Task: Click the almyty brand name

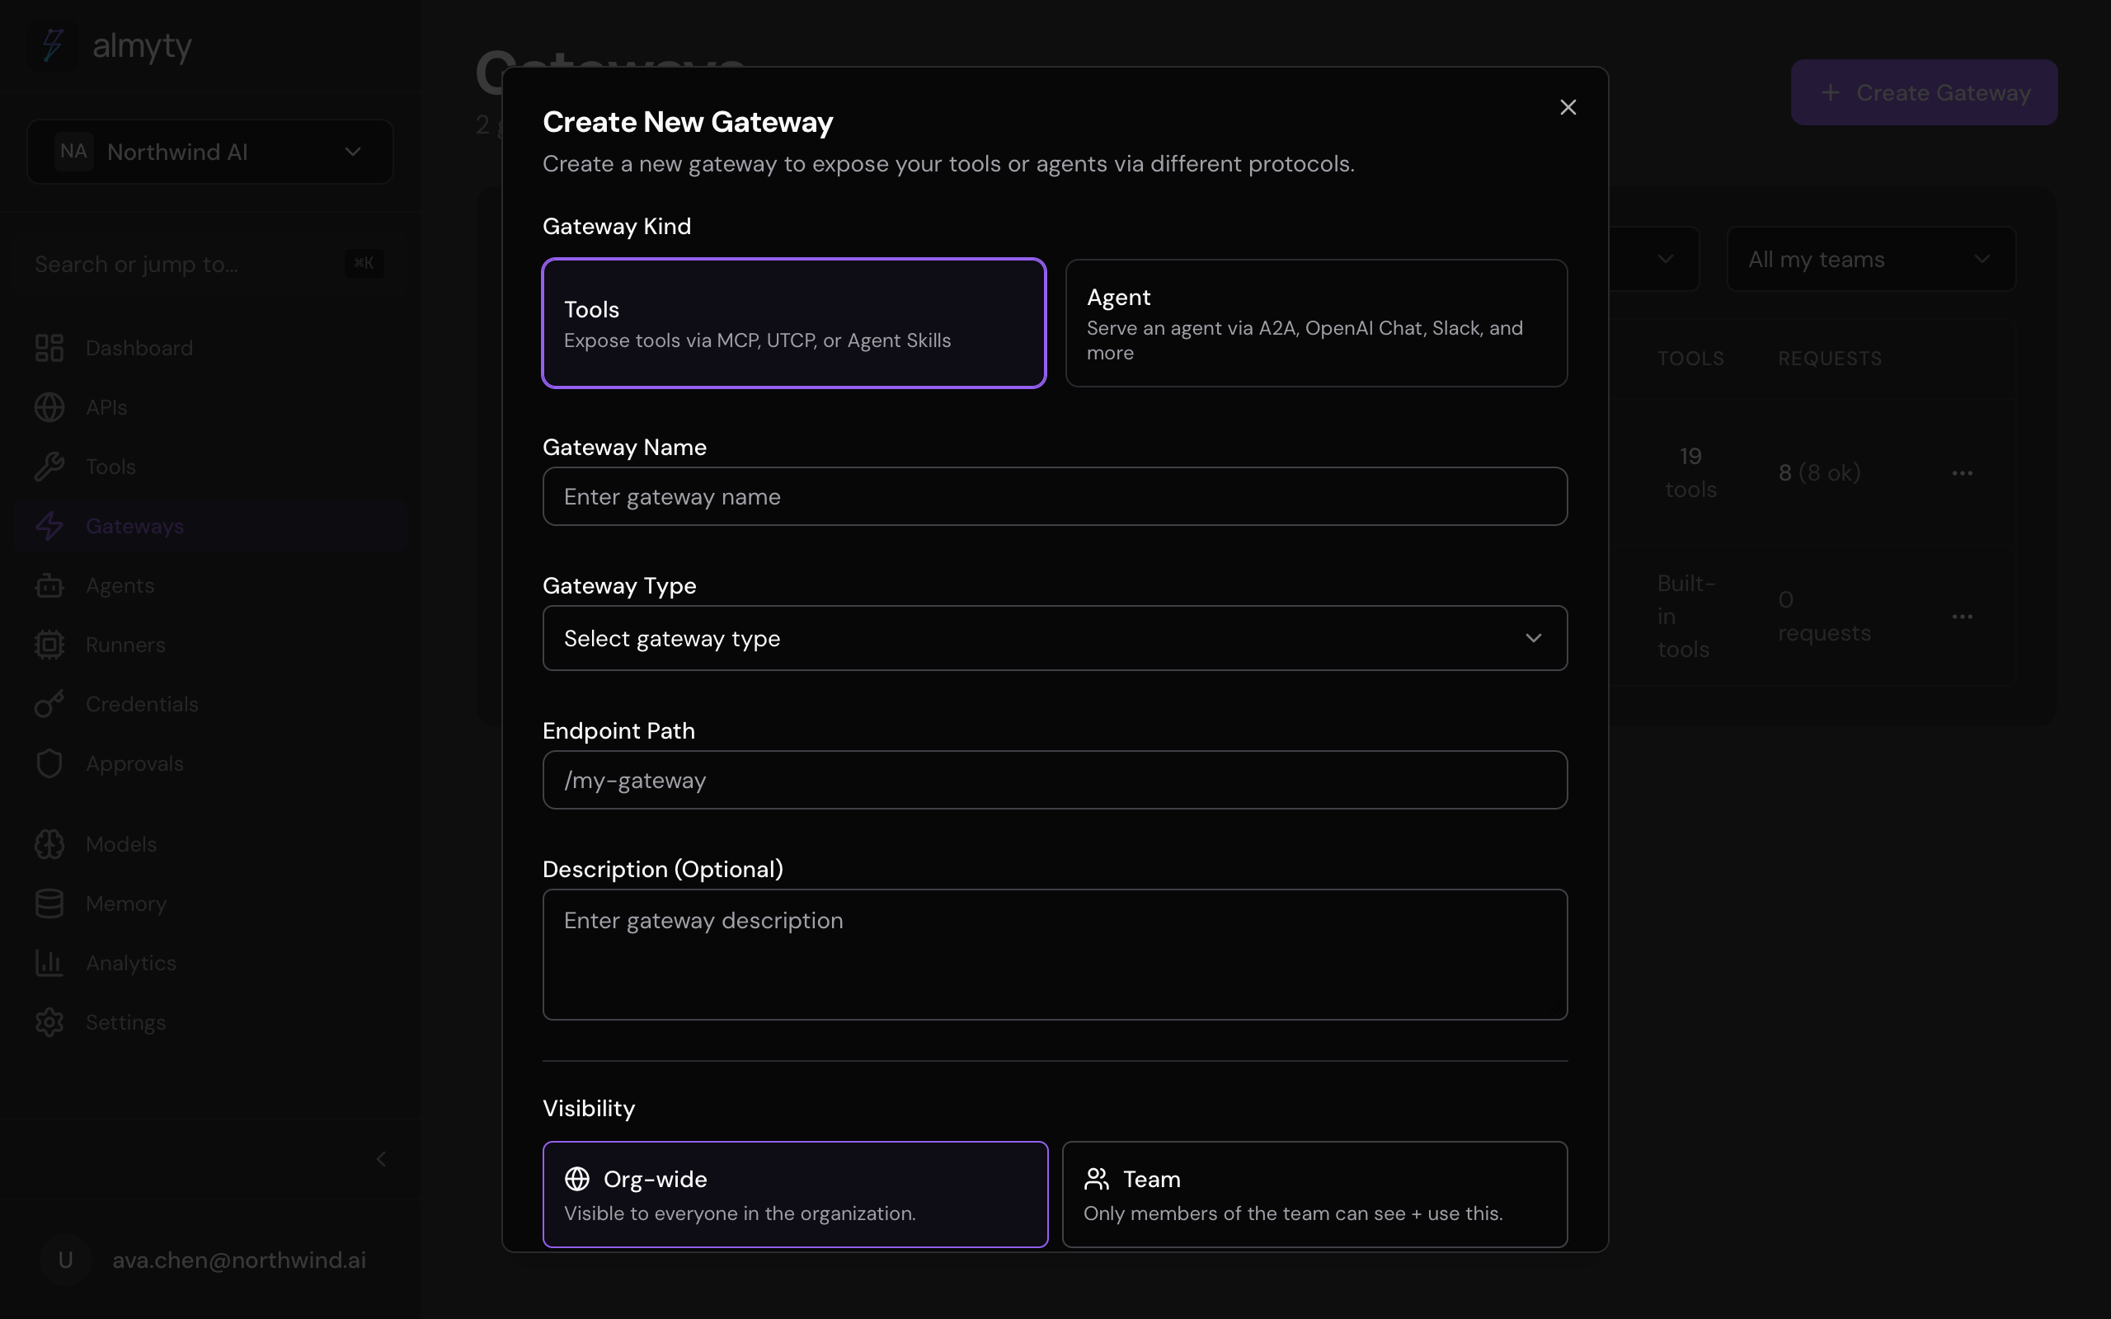Action: pos(142,45)
